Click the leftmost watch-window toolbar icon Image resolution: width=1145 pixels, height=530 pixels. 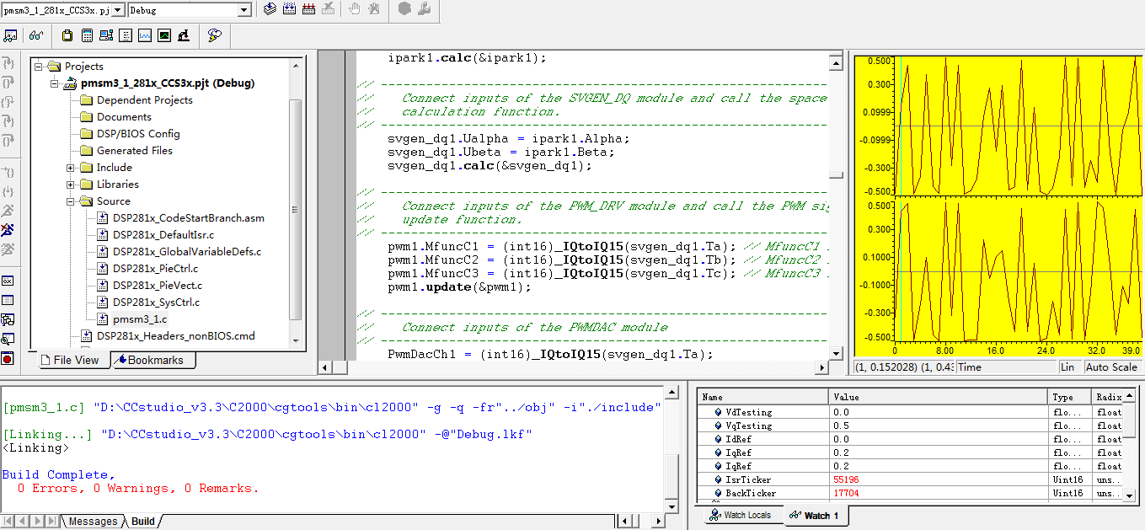tap(11, 35)
